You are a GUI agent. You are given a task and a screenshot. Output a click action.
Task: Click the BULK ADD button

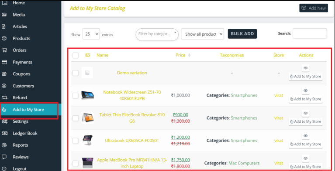click(242, 34)
